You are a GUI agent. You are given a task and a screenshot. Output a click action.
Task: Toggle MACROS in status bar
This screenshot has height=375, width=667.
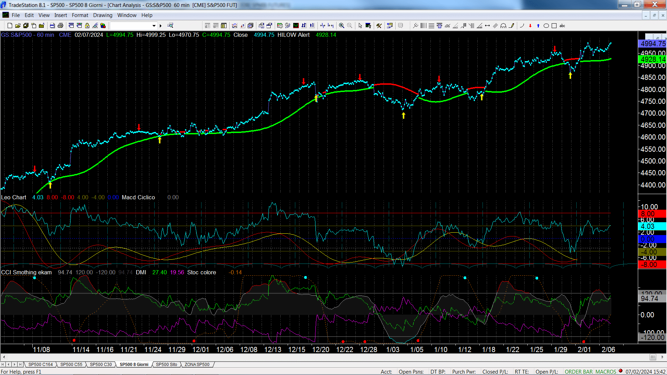(606, 372)
